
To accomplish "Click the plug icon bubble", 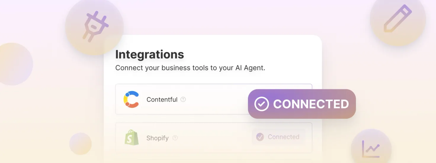I will pos(94,26).
